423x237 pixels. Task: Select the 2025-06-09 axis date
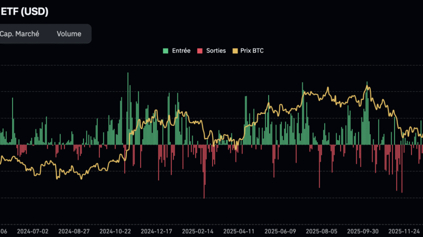(x=280, y=231)
